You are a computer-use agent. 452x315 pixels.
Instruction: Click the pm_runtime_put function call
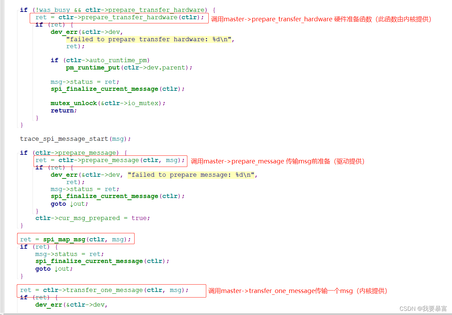93,67
